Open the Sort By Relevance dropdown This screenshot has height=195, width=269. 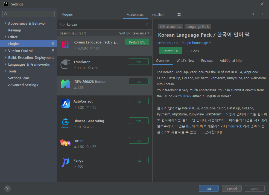(x=134, y=33)
